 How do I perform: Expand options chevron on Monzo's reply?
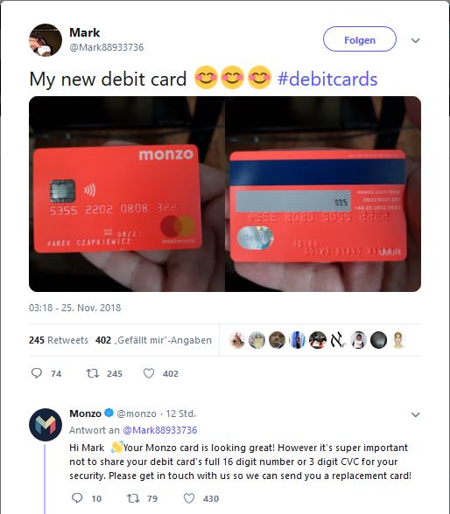(x=416, y=414)
